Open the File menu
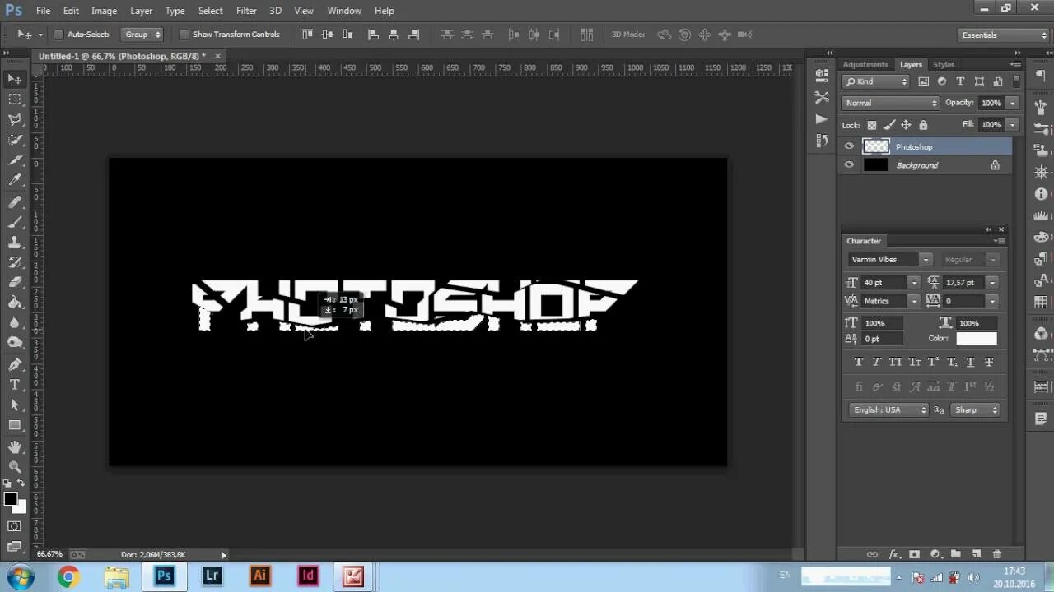 tap(43, 11)
